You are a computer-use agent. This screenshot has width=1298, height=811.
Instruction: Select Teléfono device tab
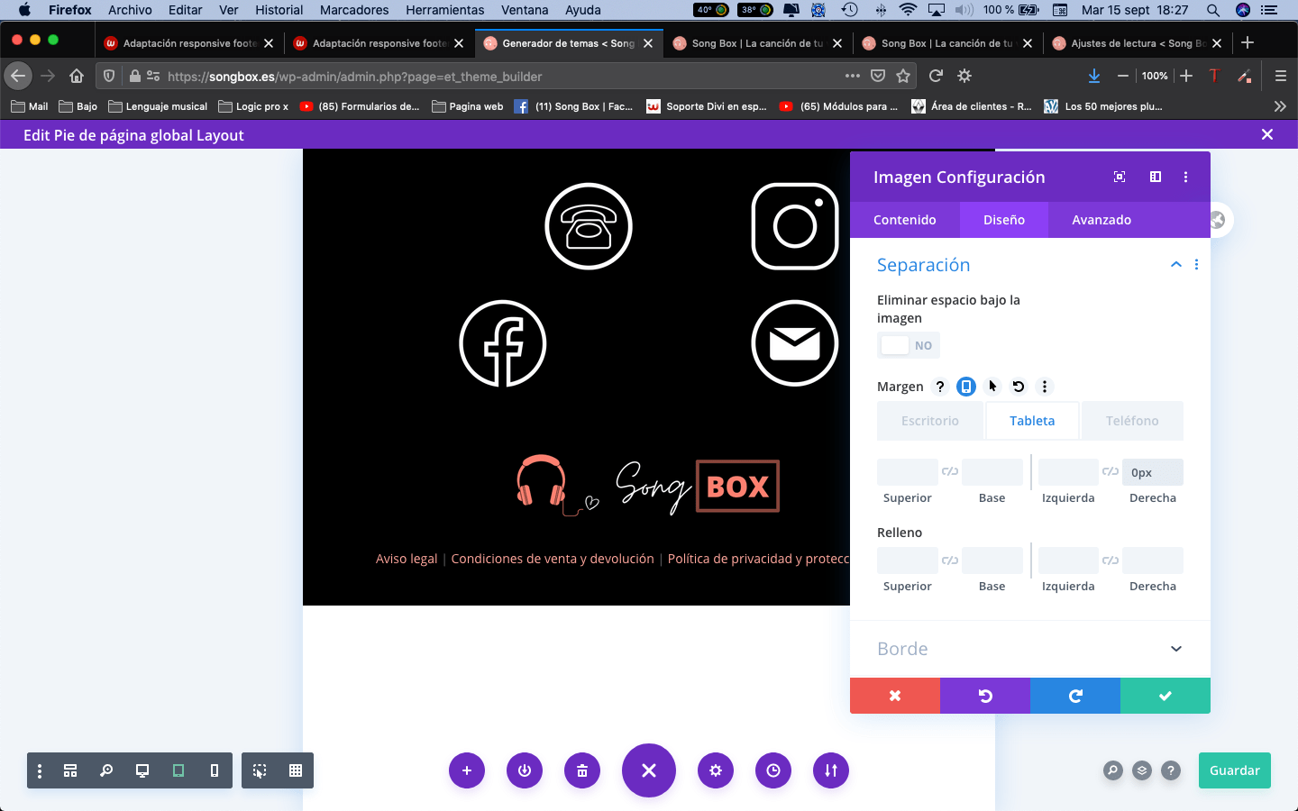pyautogui.click(x=1132, y=421)
